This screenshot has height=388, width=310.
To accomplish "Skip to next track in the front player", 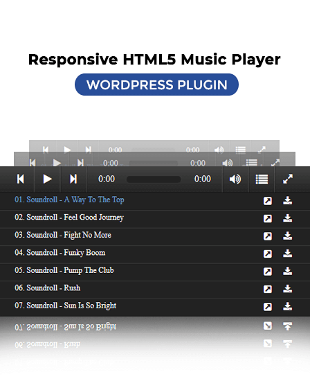I will pyautogui.click(x=73, y=179).
